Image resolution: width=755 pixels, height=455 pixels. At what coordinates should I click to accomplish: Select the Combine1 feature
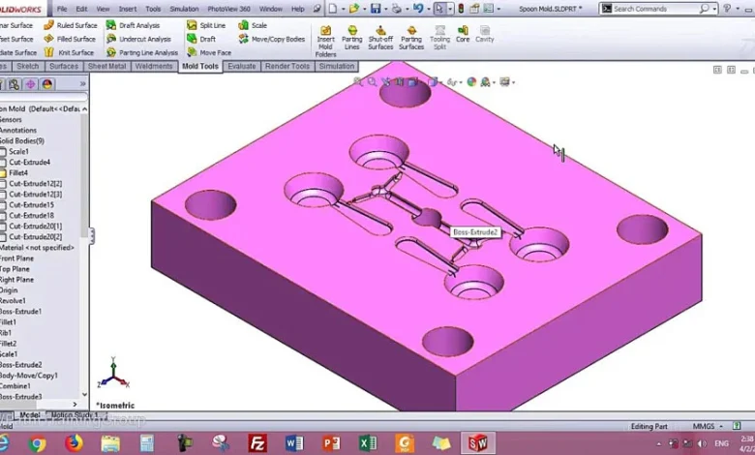point(15,386)
